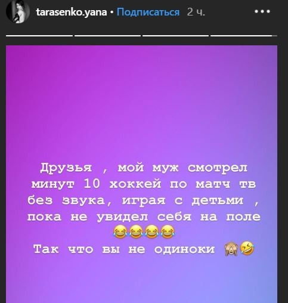Click the see-no-evil monkey emoji
The height and width of the screenshot is (303, 288).
click(x=231, y=249)
